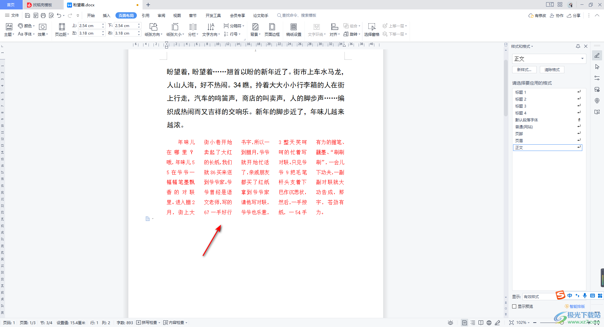Screen dimensions: 604x327
Task: Click the 清除格式 button
Action: 552,70
